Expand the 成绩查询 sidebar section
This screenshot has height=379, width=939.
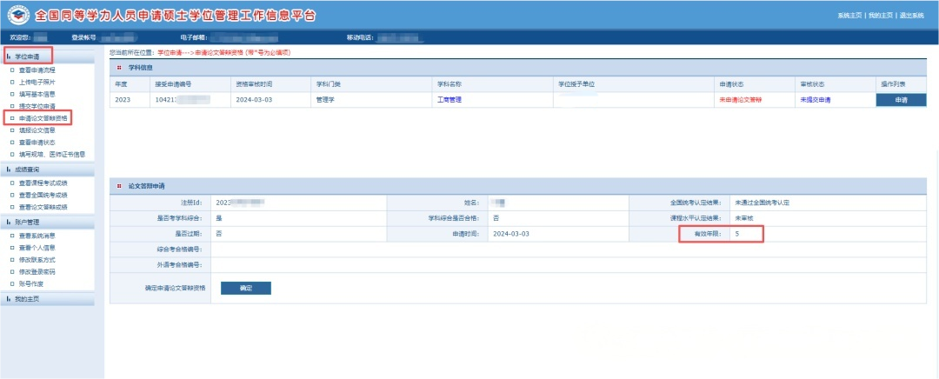26,170
